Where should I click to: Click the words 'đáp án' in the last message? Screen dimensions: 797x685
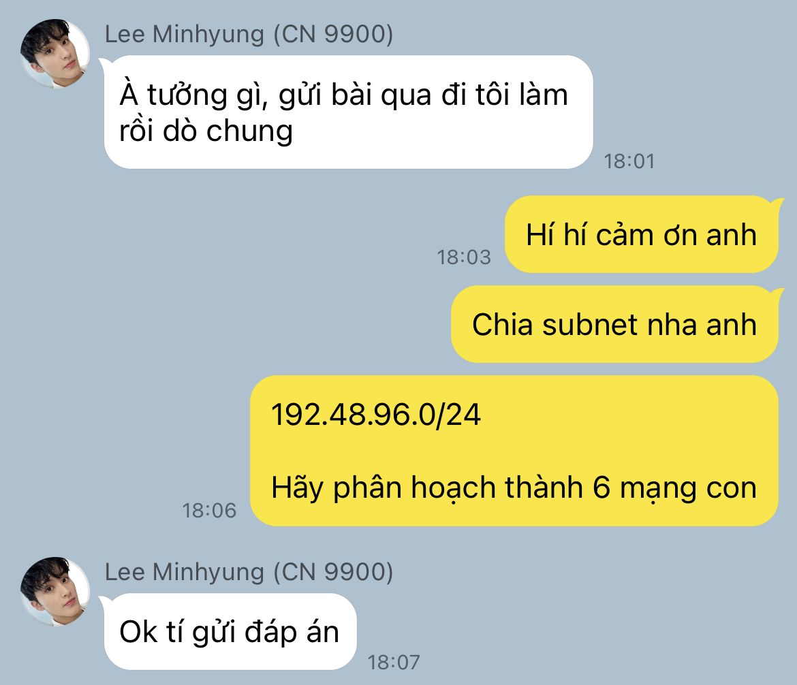point(292,632)
